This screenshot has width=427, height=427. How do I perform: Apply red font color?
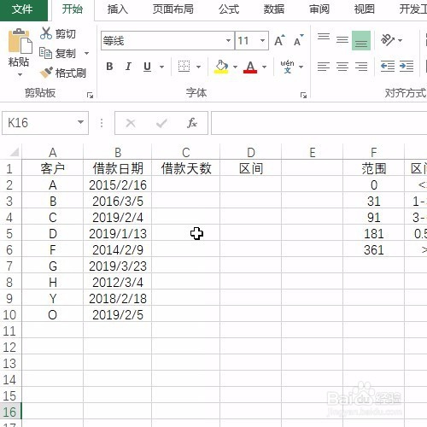250,67
